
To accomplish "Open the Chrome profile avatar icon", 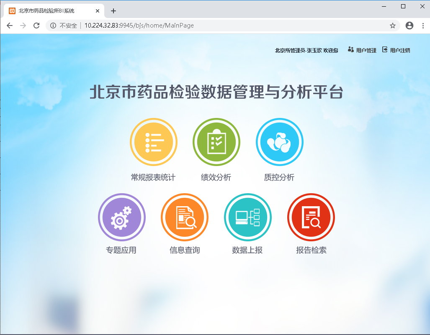I will point(409,26).
